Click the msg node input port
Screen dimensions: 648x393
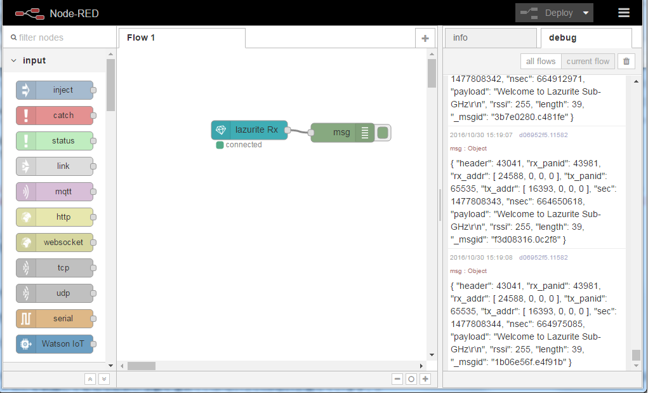point(311,133)
